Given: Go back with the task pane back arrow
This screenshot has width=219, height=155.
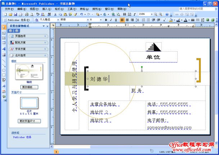Looking at the screenshot, I should pos(11,31).
